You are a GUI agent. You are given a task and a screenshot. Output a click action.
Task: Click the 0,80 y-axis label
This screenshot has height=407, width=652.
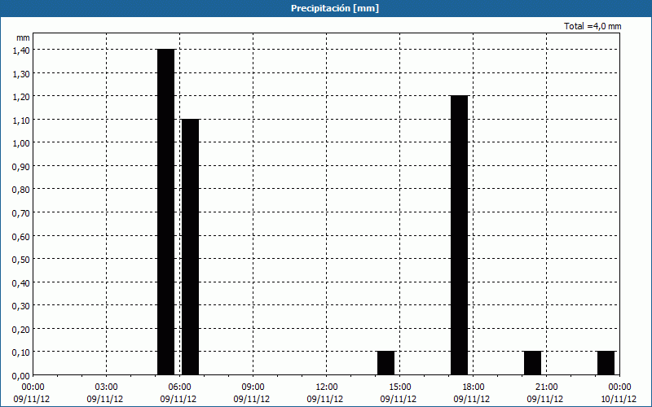pos(21,190)
